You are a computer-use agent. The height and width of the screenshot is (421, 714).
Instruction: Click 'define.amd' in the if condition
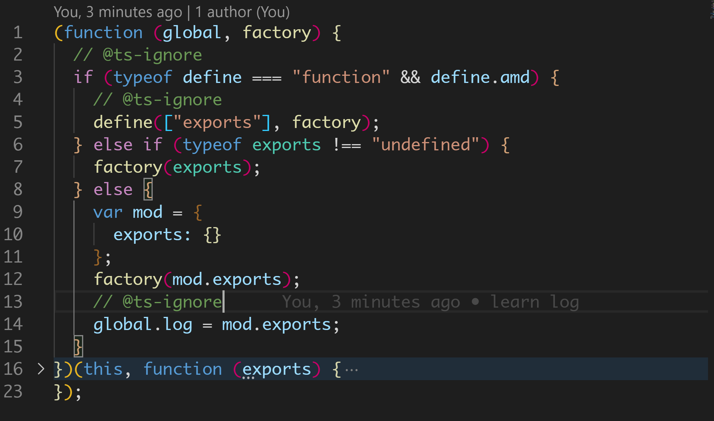click(480, 77)
